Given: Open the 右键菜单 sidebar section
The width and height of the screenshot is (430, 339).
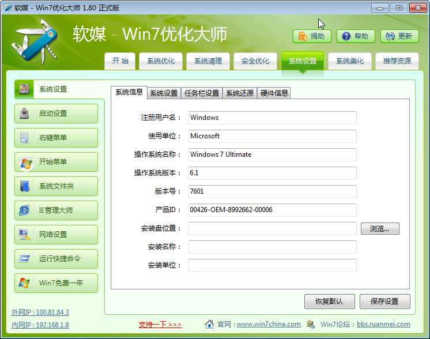Looking at the screenshot, I should [x=56, y=137].
